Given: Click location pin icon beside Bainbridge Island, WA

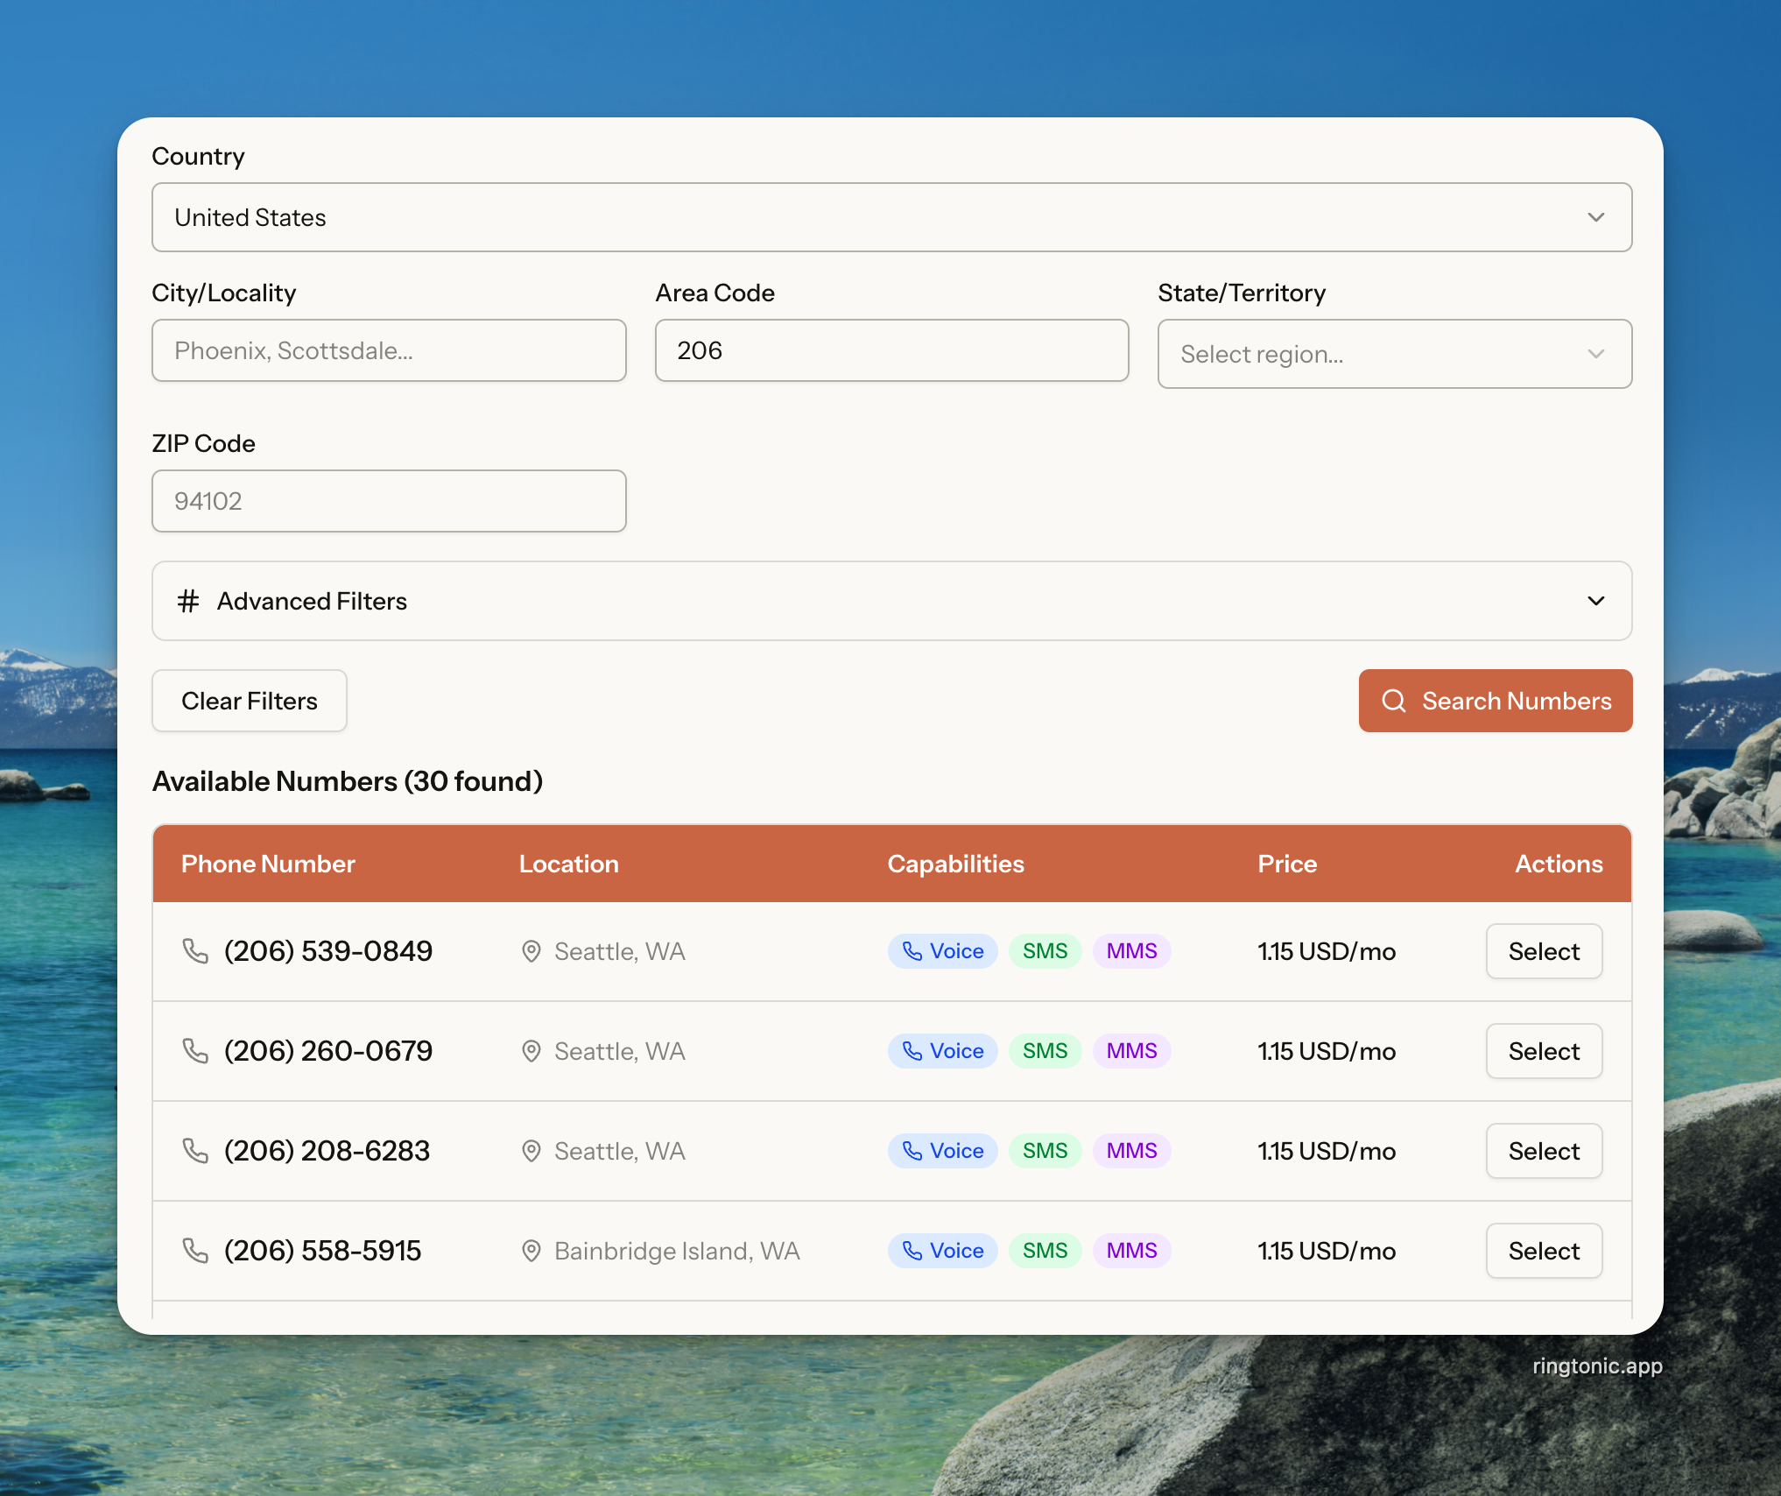Looking at the screenshot, I should click(x=531, y=1251).
